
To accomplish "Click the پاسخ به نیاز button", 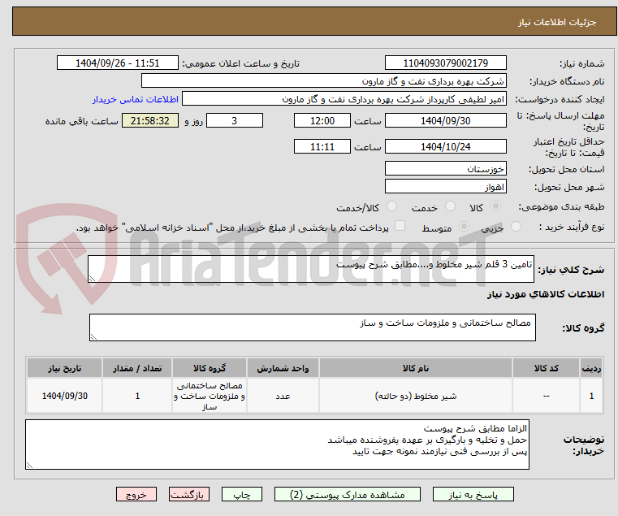I will point(473,494).
